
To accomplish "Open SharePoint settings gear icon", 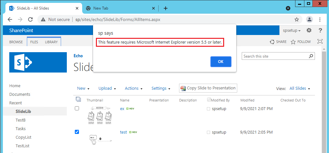I will [x=309, y=31].
